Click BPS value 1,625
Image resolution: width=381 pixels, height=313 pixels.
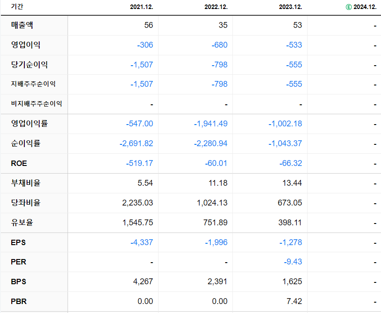point(292,282)
